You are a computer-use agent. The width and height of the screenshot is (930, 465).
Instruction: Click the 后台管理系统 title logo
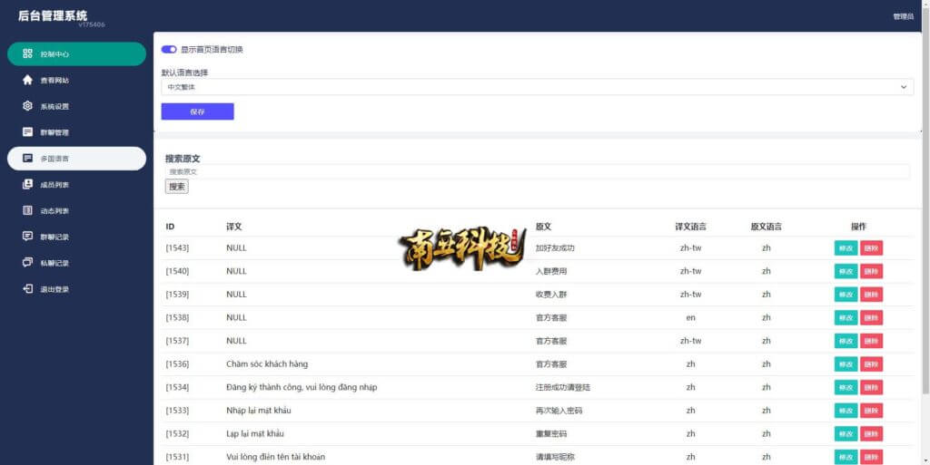53,15
